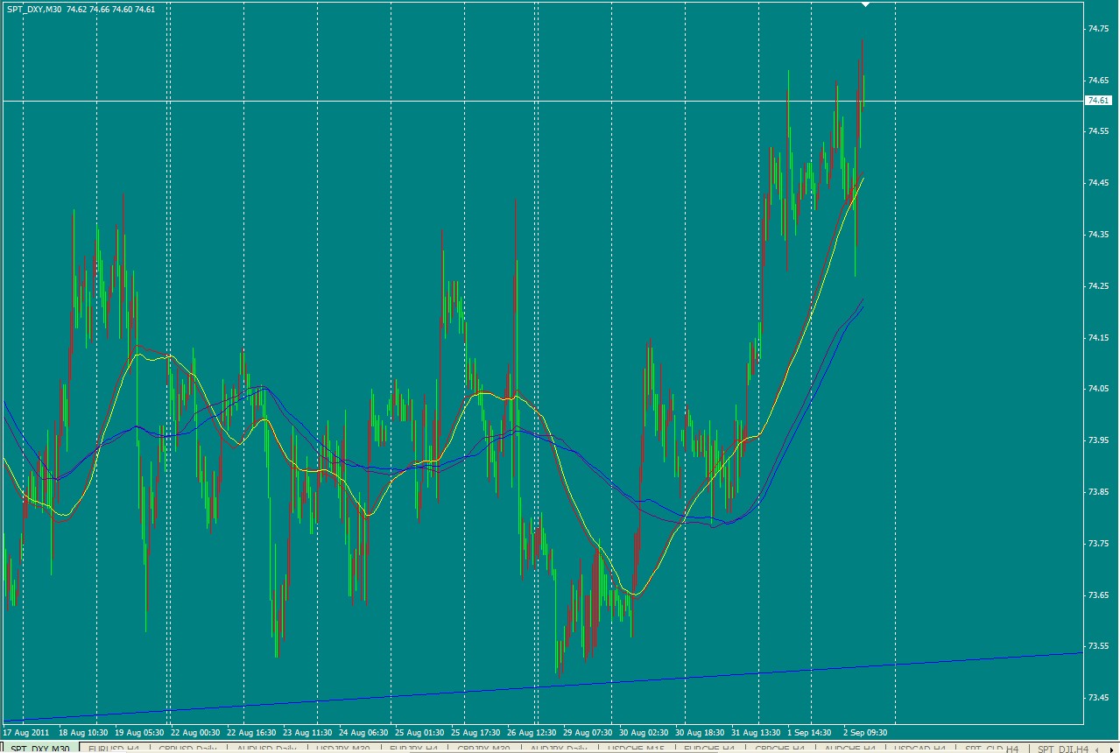Click the 73.95 price axis label

click(1098, 440)
